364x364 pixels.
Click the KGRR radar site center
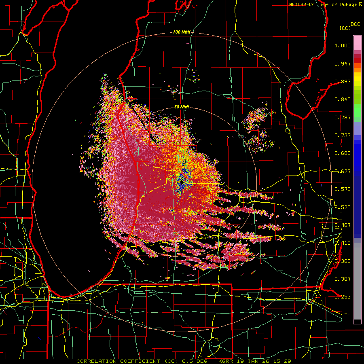182,182
